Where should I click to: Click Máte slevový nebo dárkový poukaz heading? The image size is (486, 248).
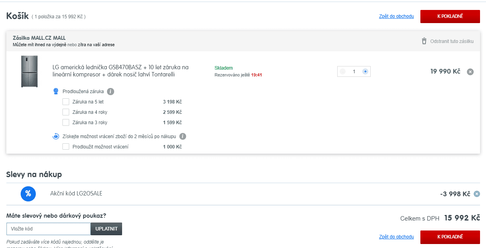tap(56, 216)
